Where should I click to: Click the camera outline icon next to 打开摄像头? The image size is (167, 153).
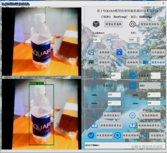pos(146,52)
